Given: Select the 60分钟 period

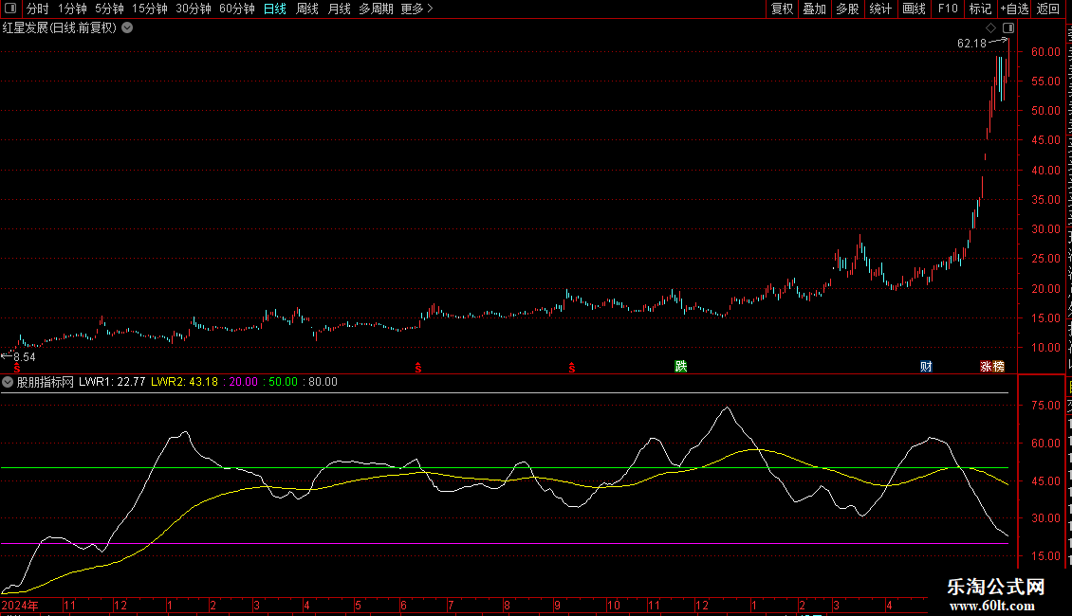Looking at the screenshot, I should point(237,9).
